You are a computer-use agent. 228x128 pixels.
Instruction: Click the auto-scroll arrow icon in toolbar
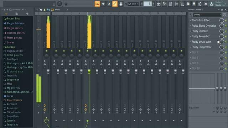tap(103, 4)
